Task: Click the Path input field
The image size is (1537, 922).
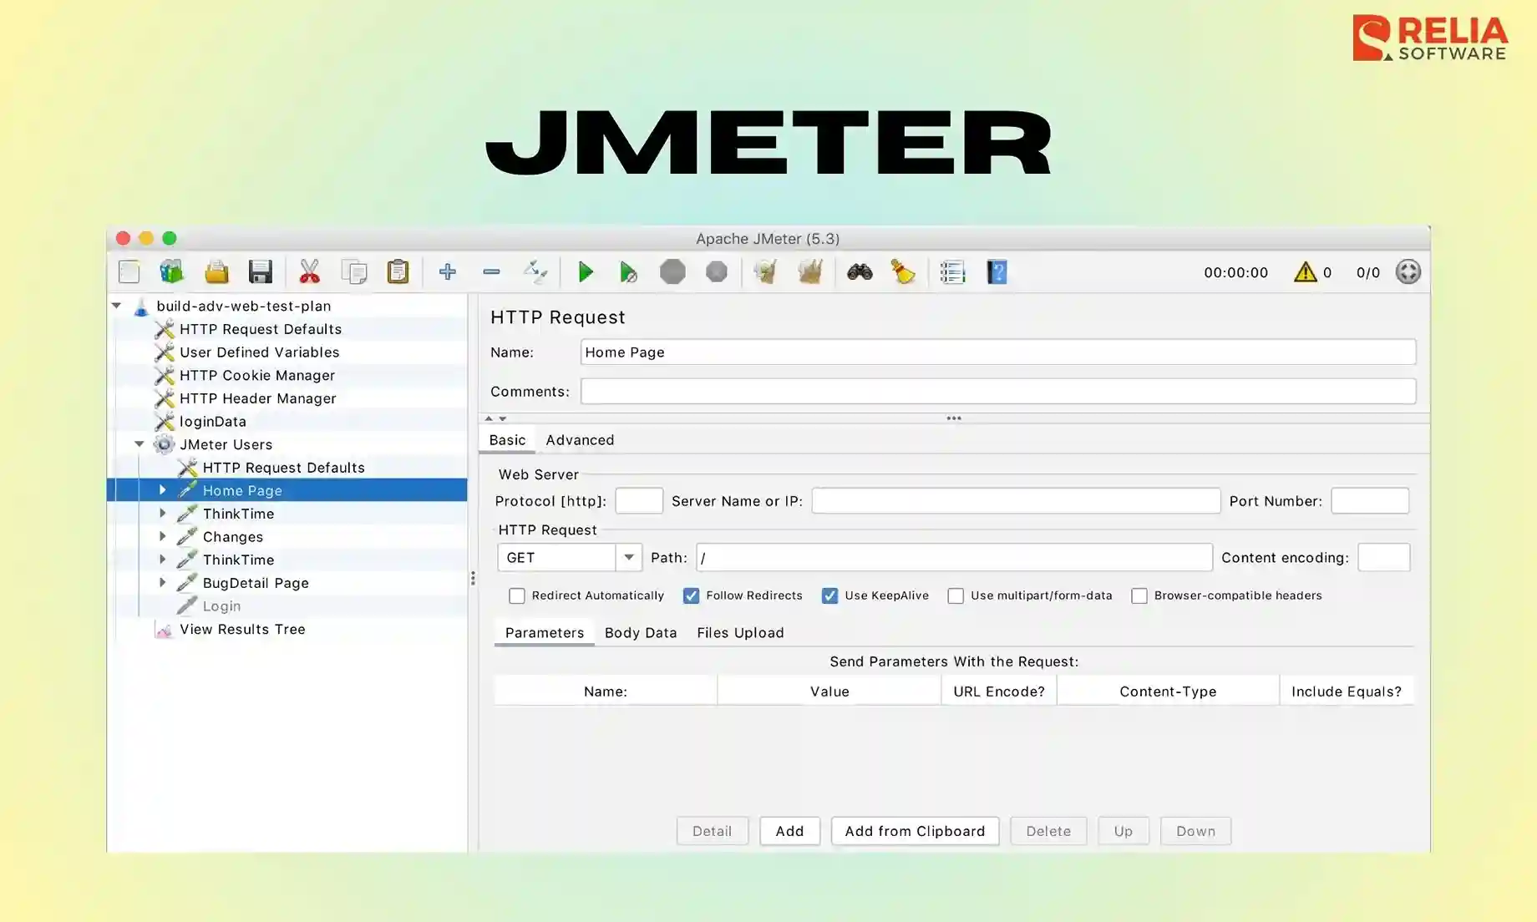Action: click(954, 557)
